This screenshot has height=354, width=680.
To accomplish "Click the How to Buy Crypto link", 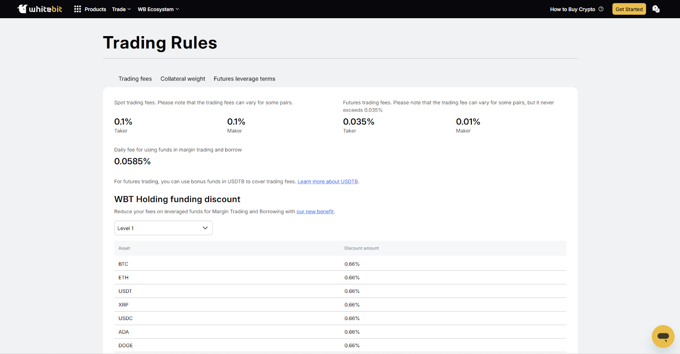I will pyautogui.click(x=572, y=9).
